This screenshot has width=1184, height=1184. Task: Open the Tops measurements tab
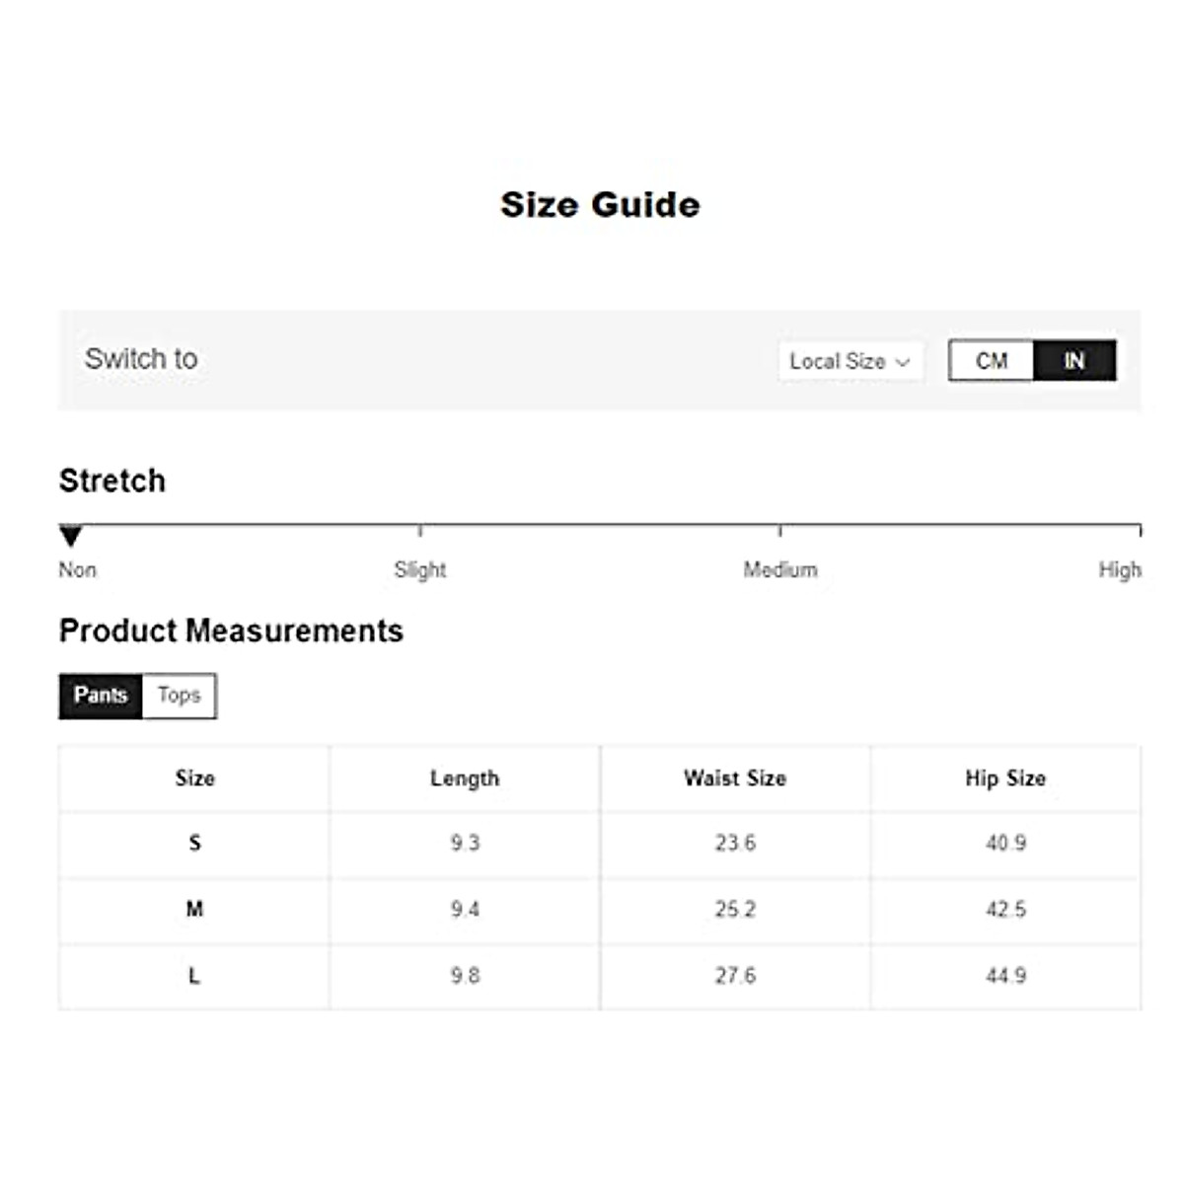(180, 696)
